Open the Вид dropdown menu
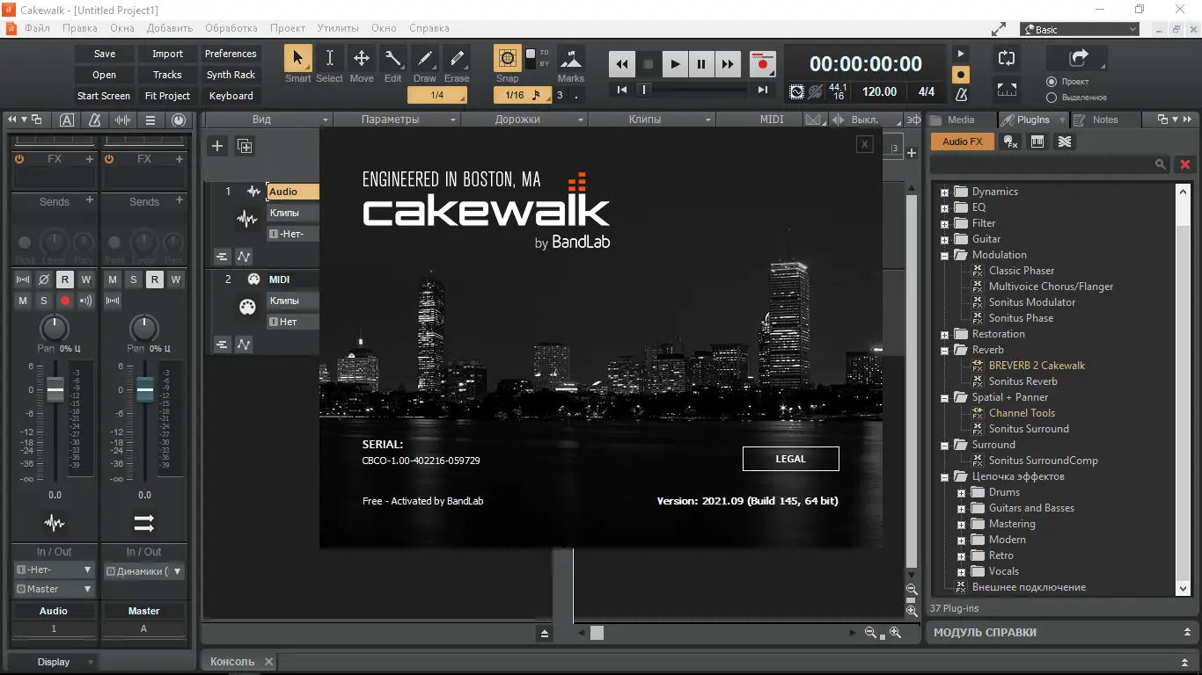Screen dimensions: 1202x675 coord(268,120)
